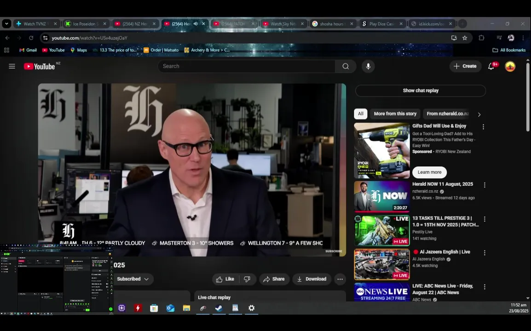Open options for Herald NOW 11 August video

[x=485, y=185]
